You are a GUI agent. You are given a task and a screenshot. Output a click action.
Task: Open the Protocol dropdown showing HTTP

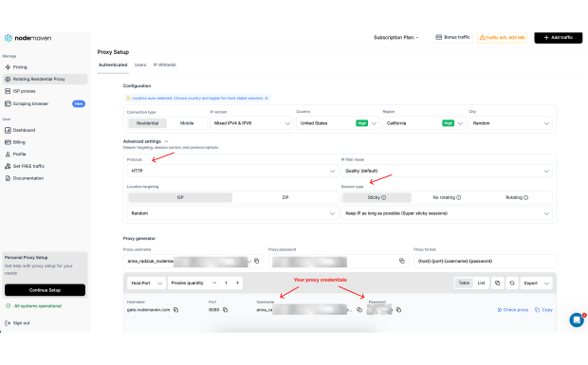point(232,171)
